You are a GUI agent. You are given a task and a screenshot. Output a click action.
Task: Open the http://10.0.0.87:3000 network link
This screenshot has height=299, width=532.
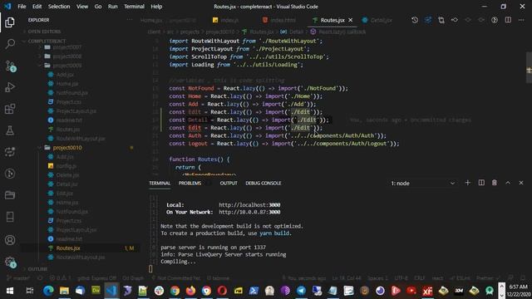click(x=249, y=212)
